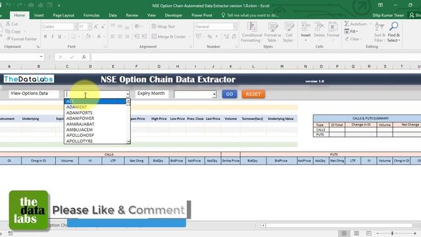This screenshot has width=421, height=237.
Task: Open Find & Select magnifier
Action: [x=393, y=32]
